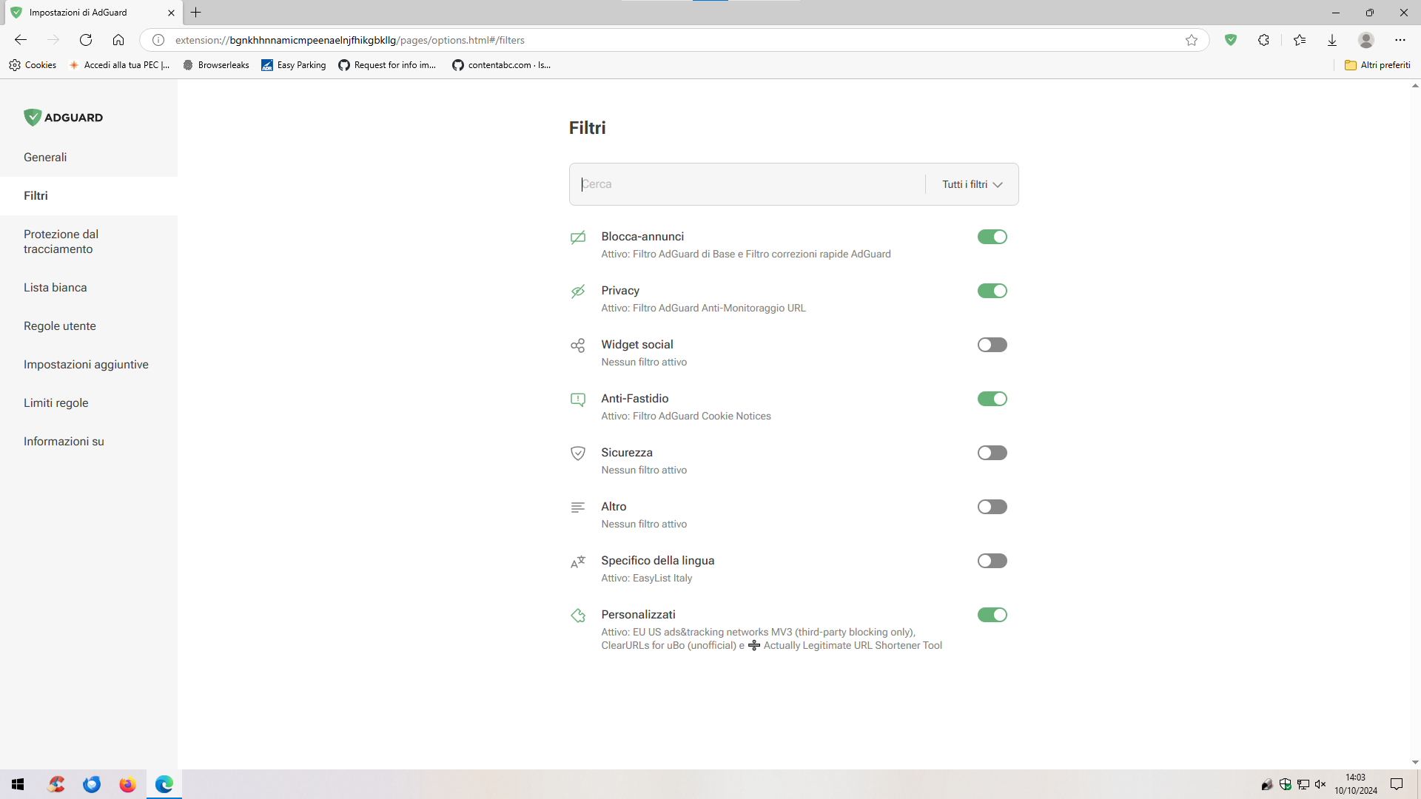Image resolution: width=1421 pixels, height=799 pixels.
Task: Click the AdGuard logo in sidebar
Action: click(x=64, y=117)
